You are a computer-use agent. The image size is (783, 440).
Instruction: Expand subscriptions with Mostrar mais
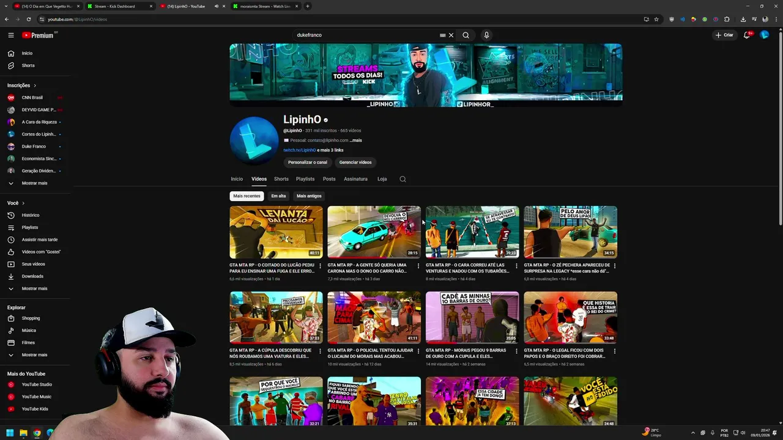[x=35, y=183]
